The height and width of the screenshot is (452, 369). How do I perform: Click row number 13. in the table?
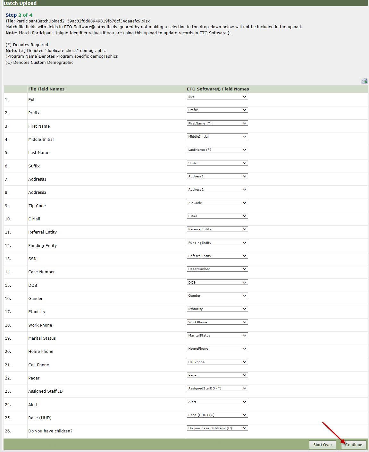coord(8,259)
